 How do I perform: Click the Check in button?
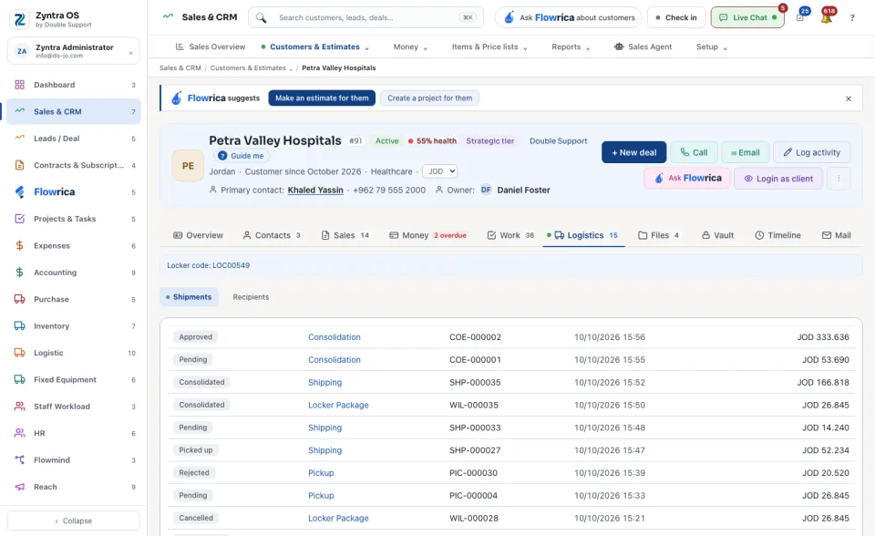(x=675, y=18)
